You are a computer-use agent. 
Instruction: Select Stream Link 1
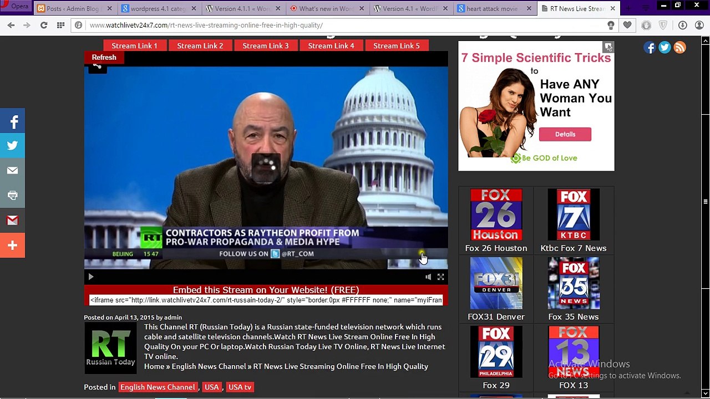click(134, 45)
